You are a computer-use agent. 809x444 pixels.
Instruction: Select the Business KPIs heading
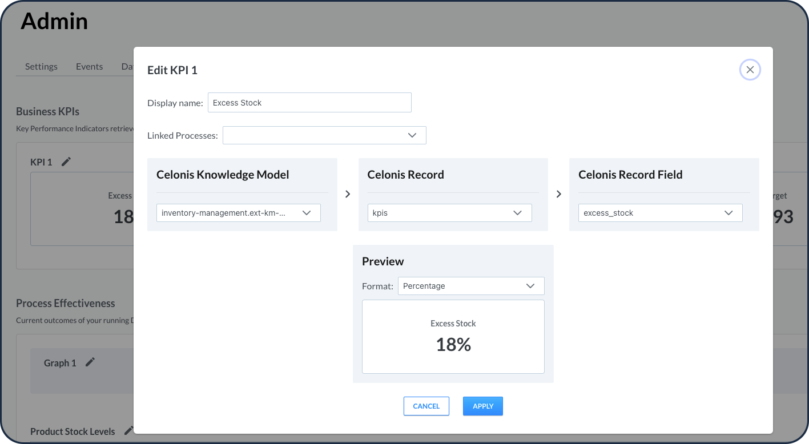[47, 111]
